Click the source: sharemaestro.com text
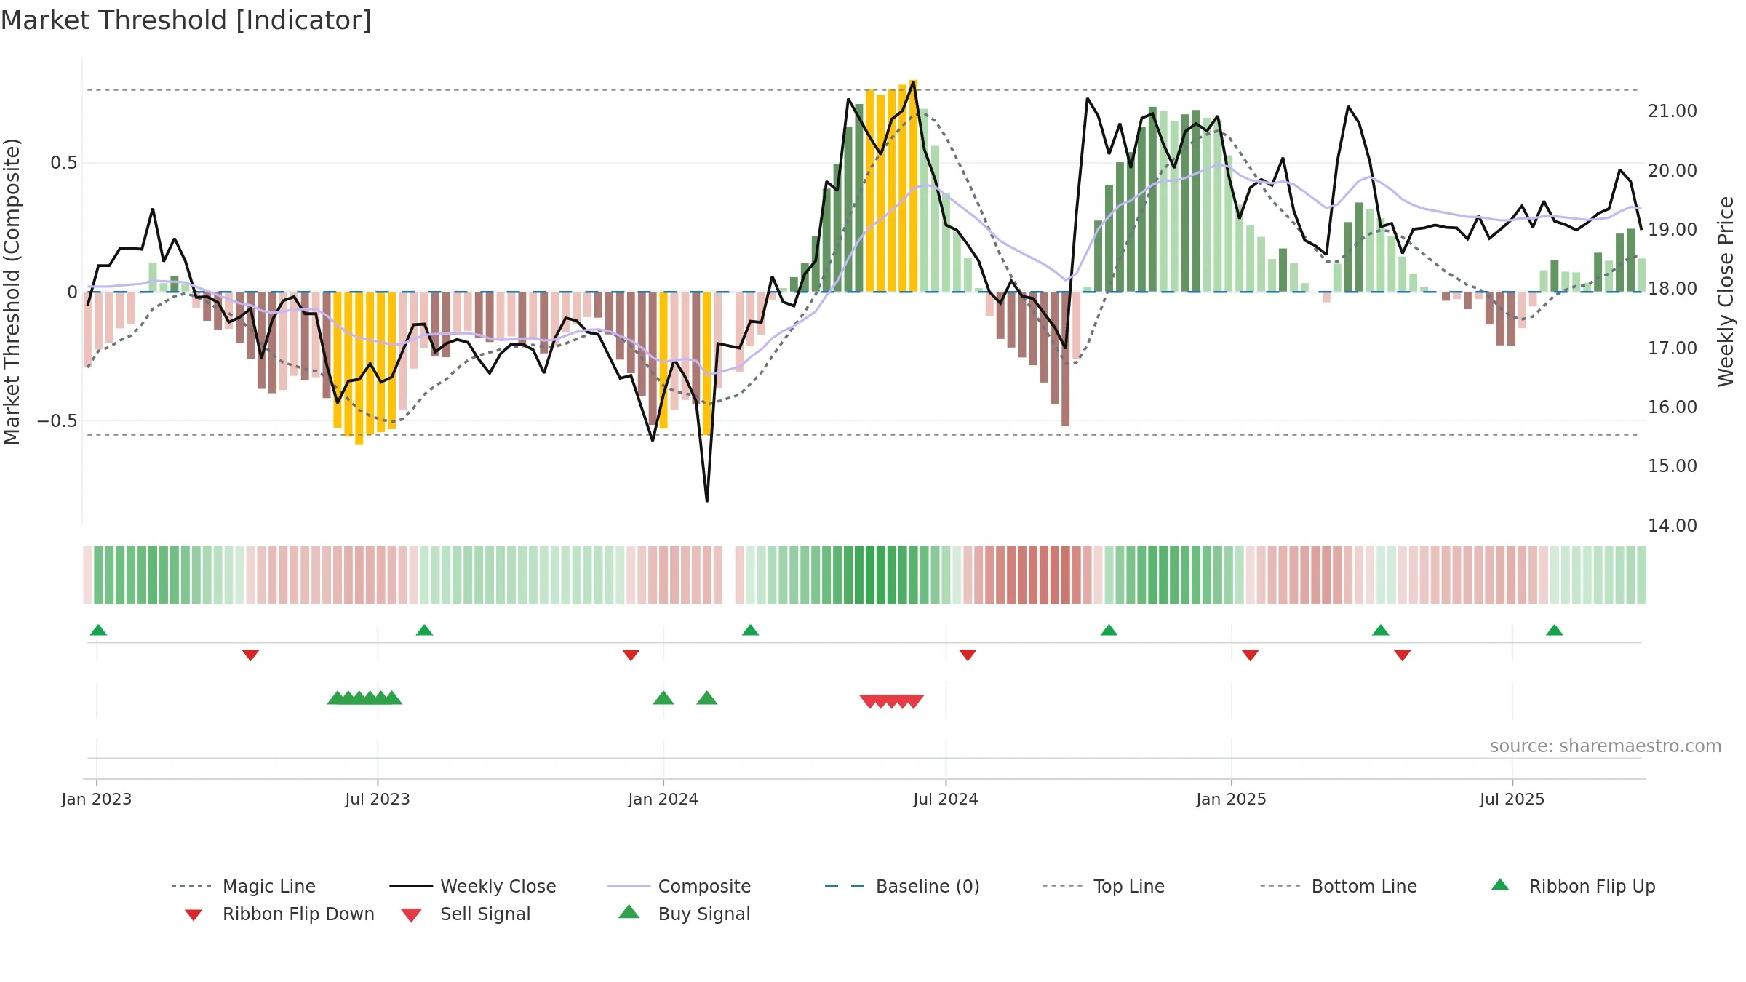Screen dimensions: 1746x982 pos(1606,746)
